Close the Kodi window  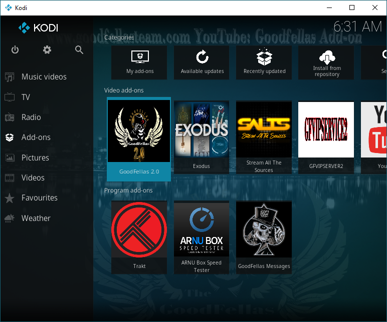pos(374,7)
